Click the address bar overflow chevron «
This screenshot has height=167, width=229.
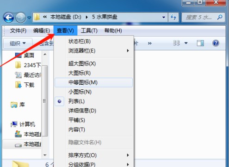[x=45, y=17]
